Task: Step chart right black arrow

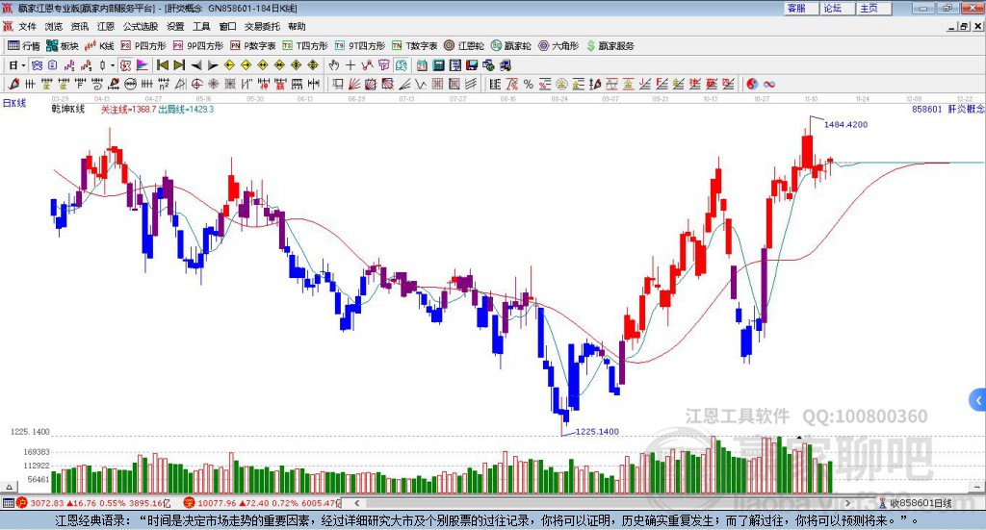Action: click(213, 65)
